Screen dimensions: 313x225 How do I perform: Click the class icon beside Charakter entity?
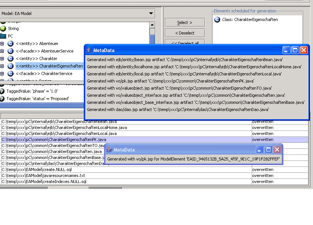tap(11, 58)
